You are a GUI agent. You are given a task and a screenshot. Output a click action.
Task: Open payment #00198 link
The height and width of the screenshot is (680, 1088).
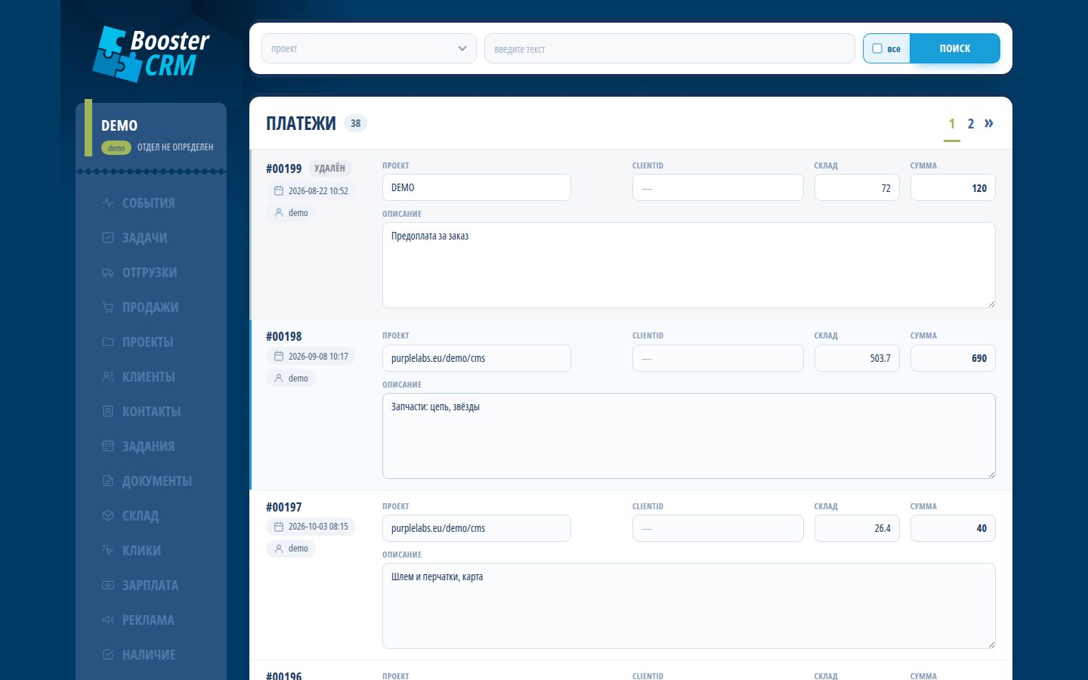(284, 336)
